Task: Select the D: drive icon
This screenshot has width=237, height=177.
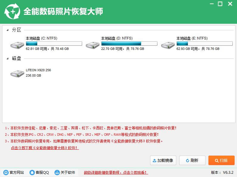Action: (93, 45)
